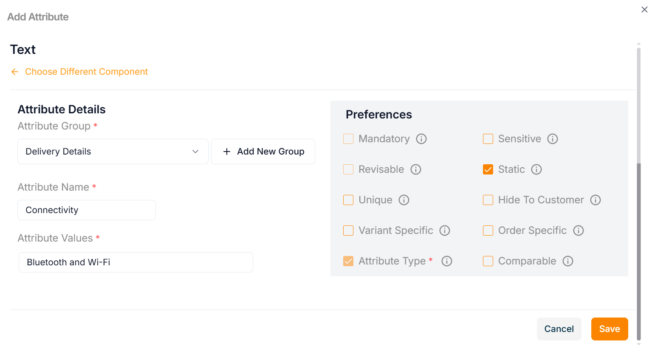Cancel adding the attribute
652x357 pixels.
tap(559, 329)
